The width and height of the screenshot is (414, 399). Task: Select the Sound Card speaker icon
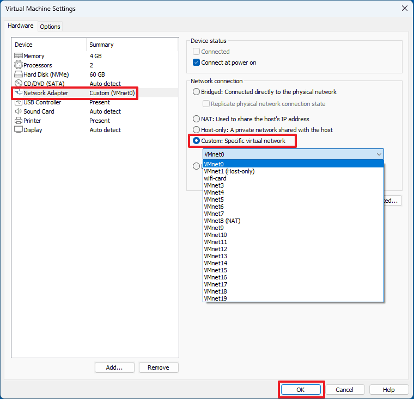click(x=18, y=111)
